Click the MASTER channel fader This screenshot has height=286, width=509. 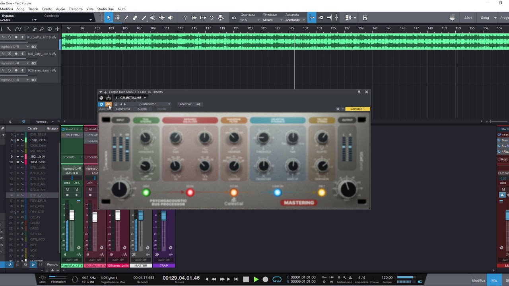click(140, 216)
